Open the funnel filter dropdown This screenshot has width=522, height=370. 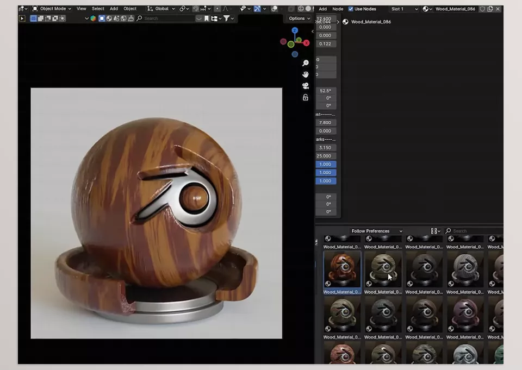[x=228, y=18]
